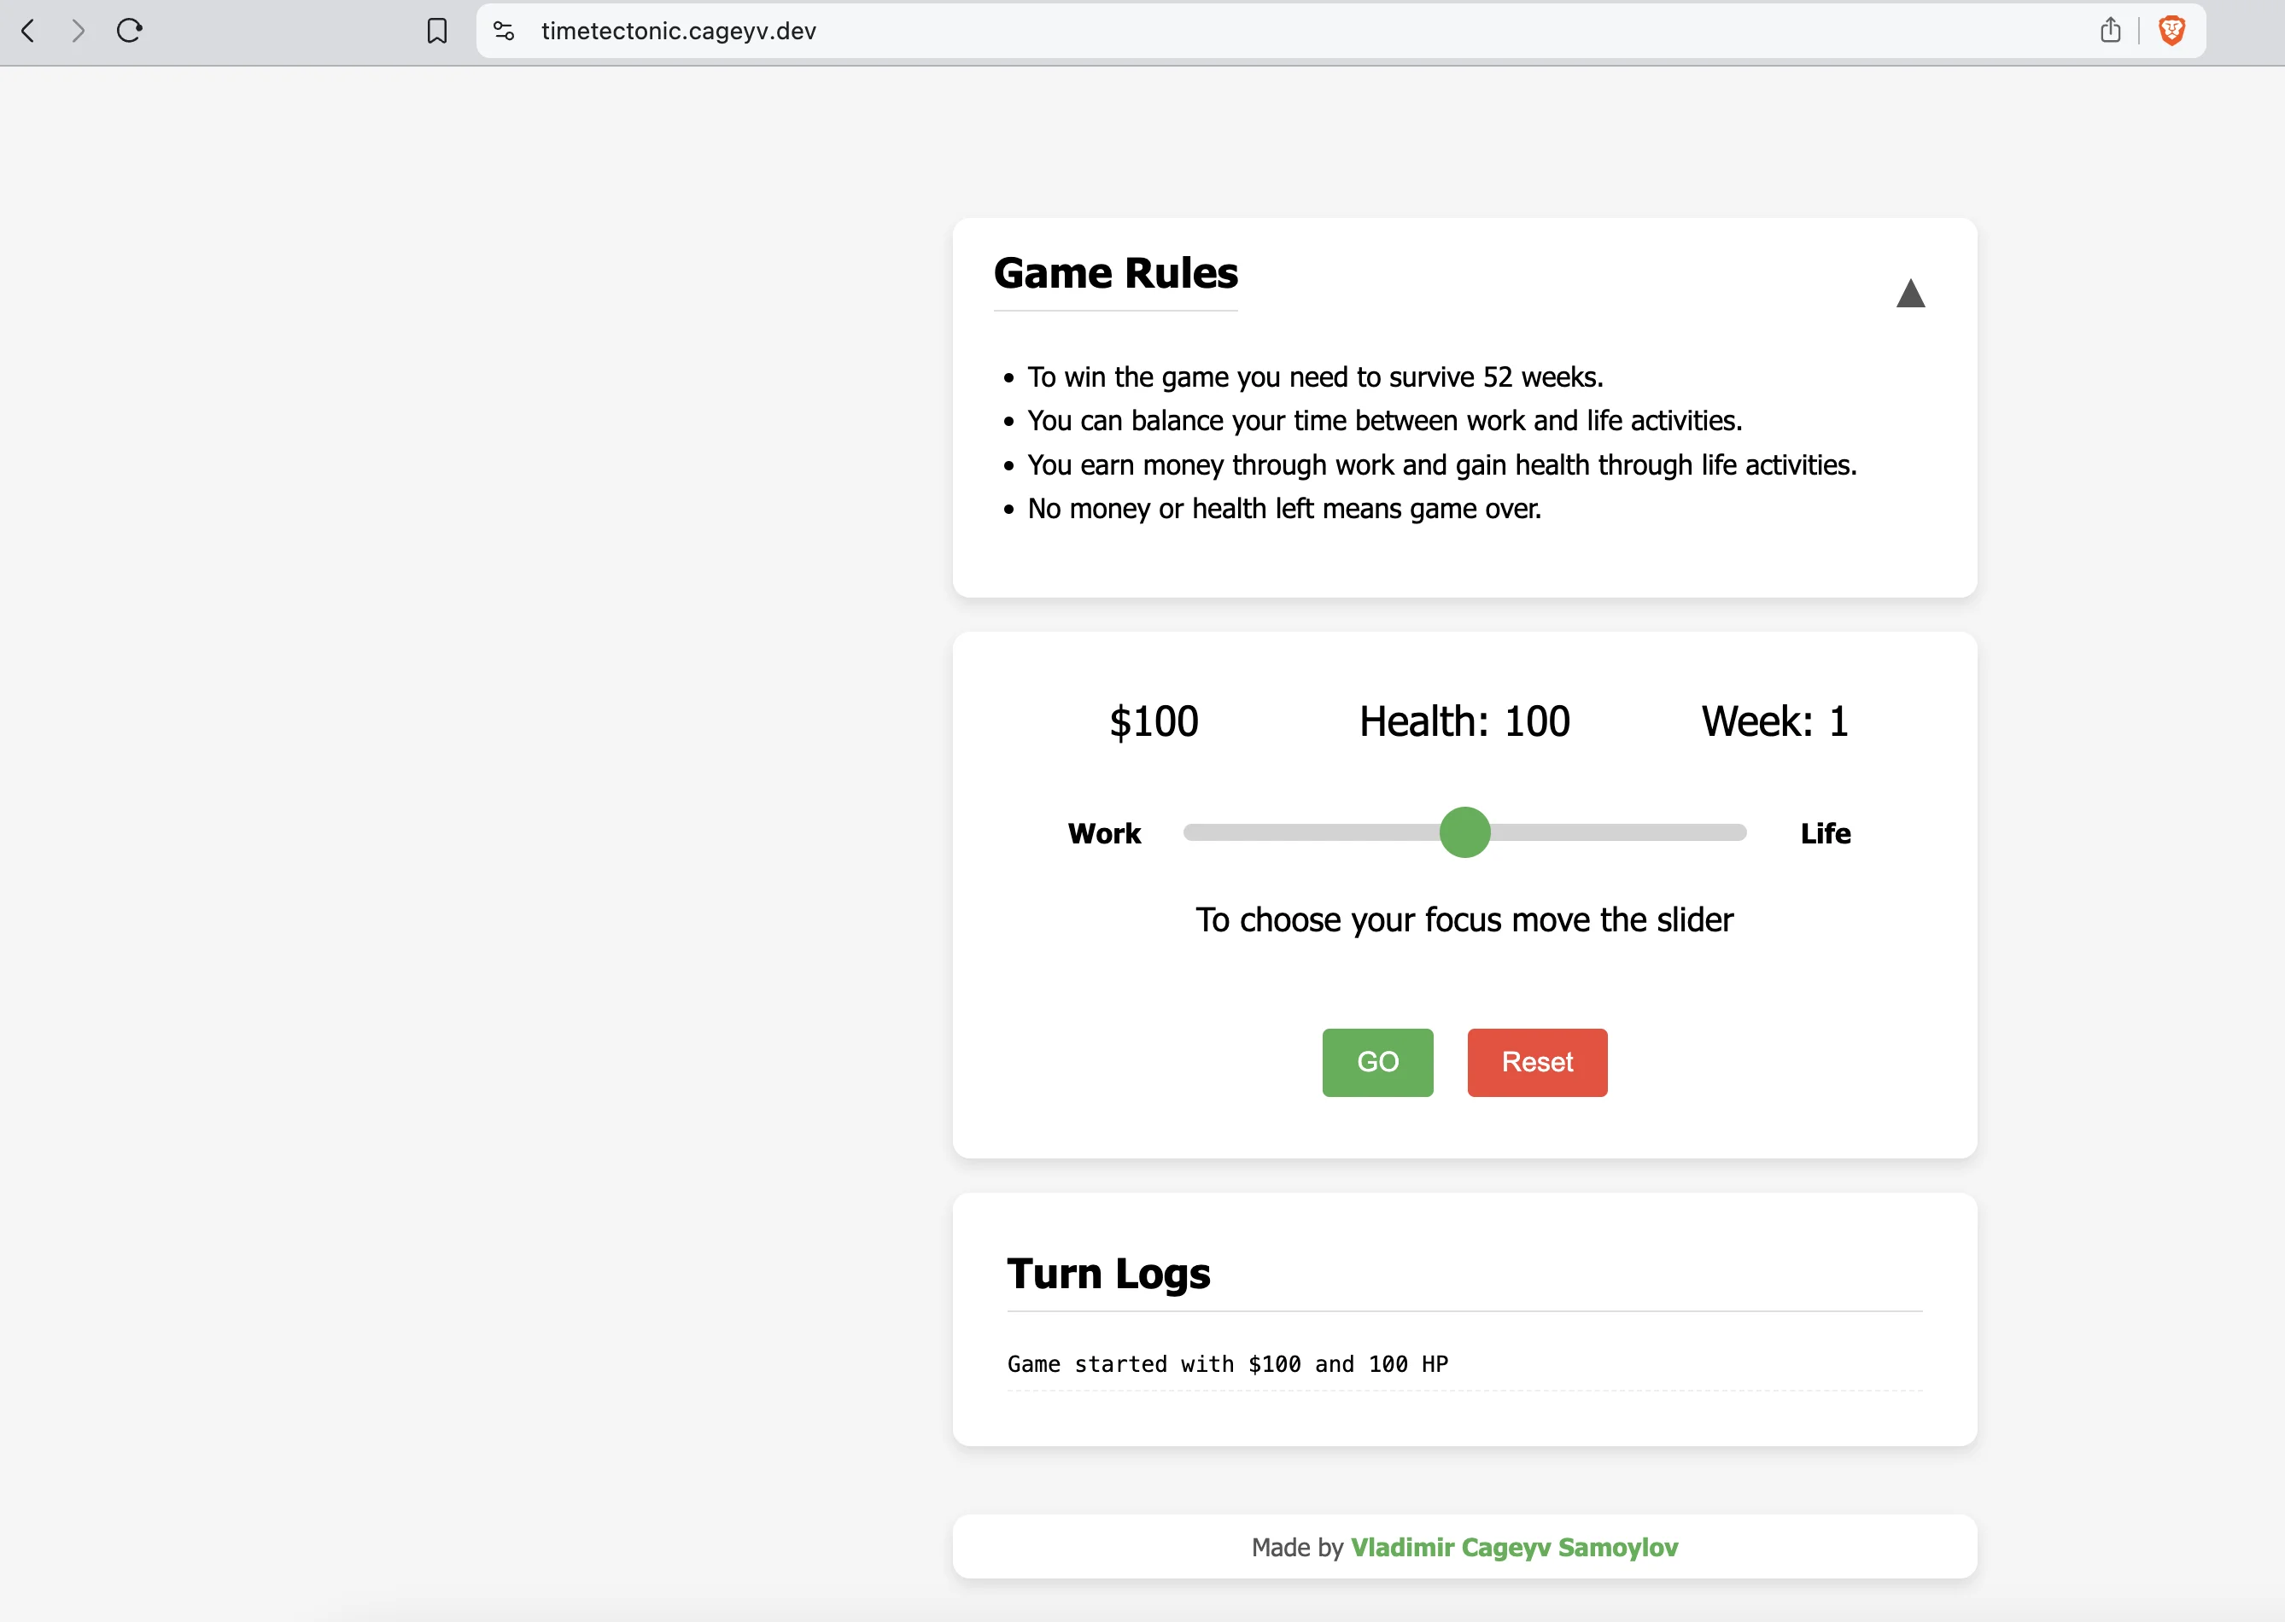This screenshot has height=1622, width=2285.
Task: Navigate back using the back arrow
Action: click(x=27, y=31)
